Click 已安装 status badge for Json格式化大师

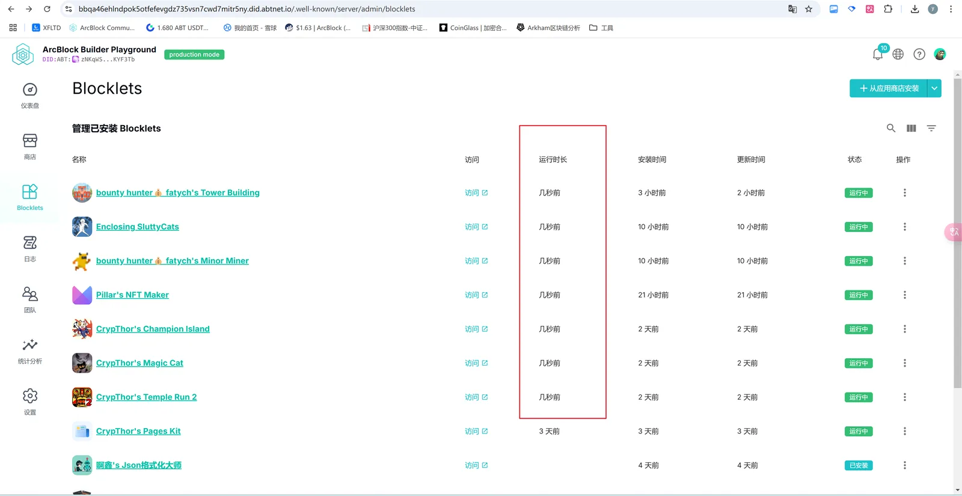click(859, 465)
